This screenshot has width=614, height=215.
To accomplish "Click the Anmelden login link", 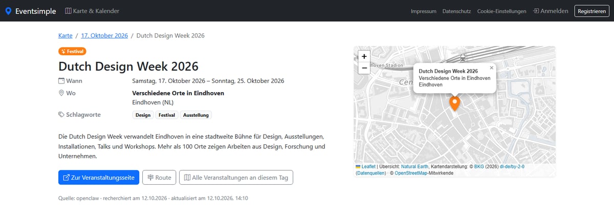I will point(550,11).
